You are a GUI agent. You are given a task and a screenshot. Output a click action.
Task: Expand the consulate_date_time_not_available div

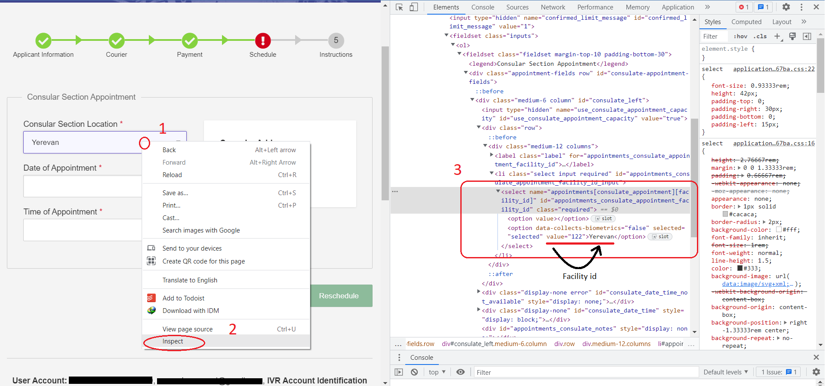point(479,291)
